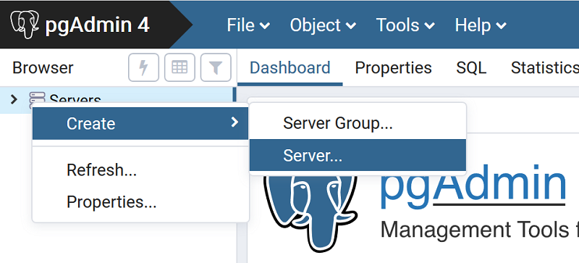Open the File menu
The width and height of the screenshot is (579, 263).
(x=248, y=25)
